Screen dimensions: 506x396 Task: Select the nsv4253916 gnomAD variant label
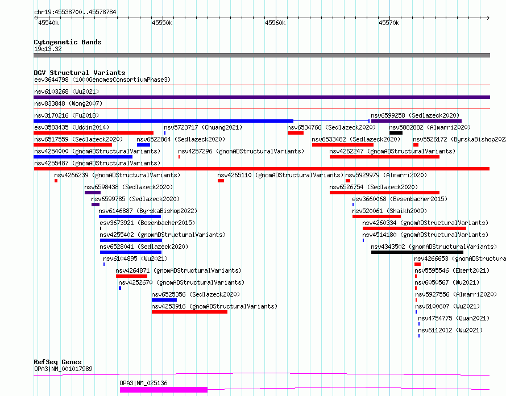pos(214,306)
